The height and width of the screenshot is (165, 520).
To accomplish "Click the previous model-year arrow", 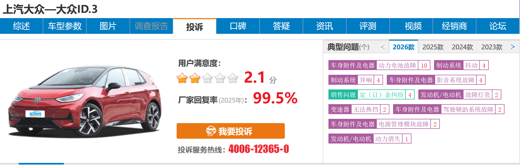I will (x=383, y=47).
